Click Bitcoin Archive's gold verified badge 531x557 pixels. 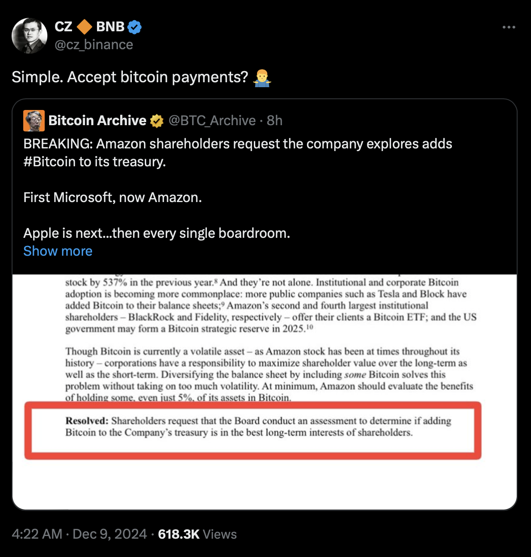click(x=157, y=121)
